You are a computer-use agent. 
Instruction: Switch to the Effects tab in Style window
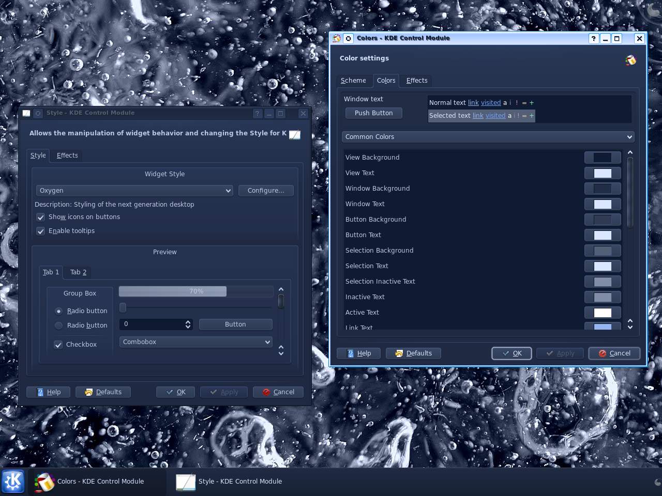(x=67, y=156)
